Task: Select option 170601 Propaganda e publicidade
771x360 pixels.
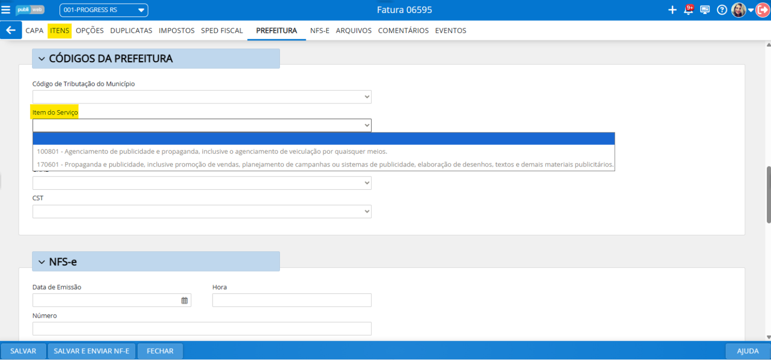Action: [x=325, y=164]
